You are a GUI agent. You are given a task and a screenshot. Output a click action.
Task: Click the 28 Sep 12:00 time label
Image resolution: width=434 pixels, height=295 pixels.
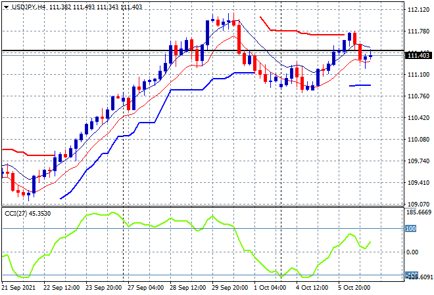click(x=187, y=288)
